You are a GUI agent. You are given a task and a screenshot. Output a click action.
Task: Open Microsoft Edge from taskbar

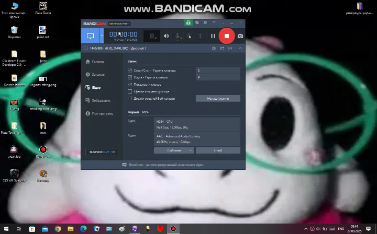pos(83,229)
